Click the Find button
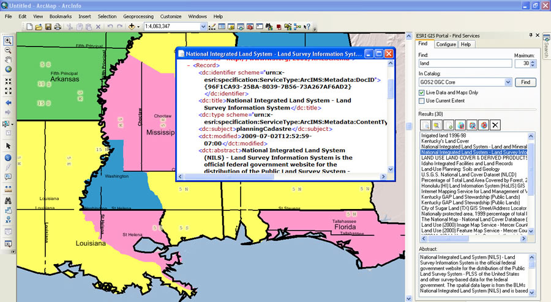Image resolution: width=551 pixels, height=302 pixels. click(x=525, y=82)
